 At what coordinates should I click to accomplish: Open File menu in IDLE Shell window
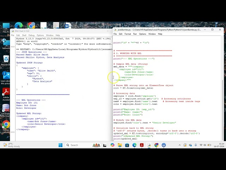[x=13, y=35]
